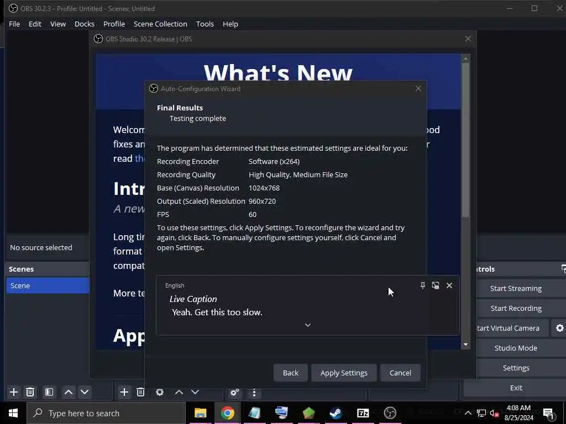566x424 pixels.
Task: Click Exit in Controls dock
Action: point(516,388)
